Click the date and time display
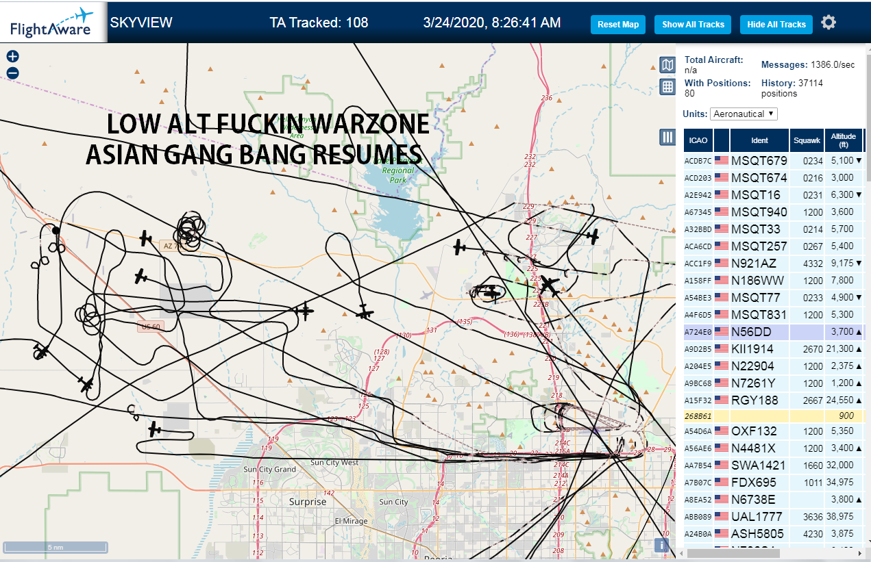The width and height of the screenshot is (871, 562). tap(492, 23)
